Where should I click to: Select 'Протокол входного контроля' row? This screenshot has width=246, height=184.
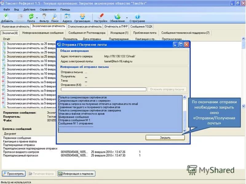[x=72, y=152]
